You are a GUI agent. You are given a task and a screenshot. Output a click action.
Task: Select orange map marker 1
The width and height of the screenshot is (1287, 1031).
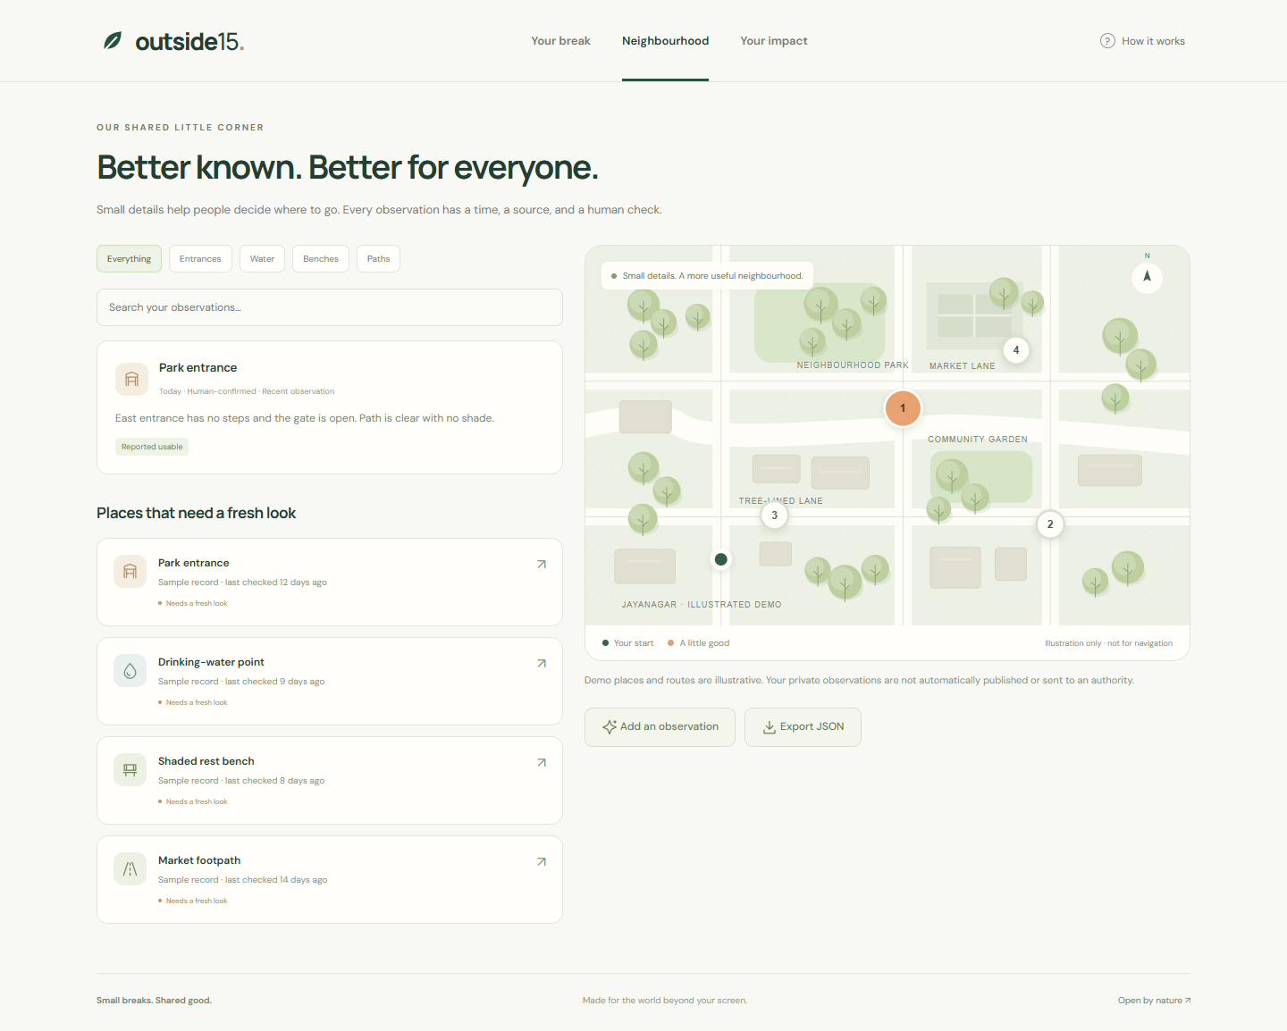[903, 408]
